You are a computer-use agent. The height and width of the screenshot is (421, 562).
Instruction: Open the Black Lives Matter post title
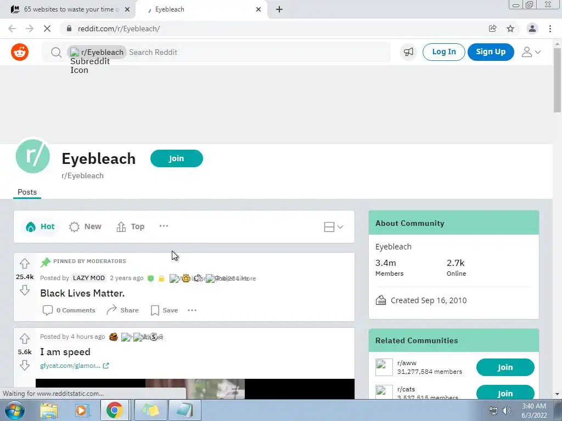point(82,293)
